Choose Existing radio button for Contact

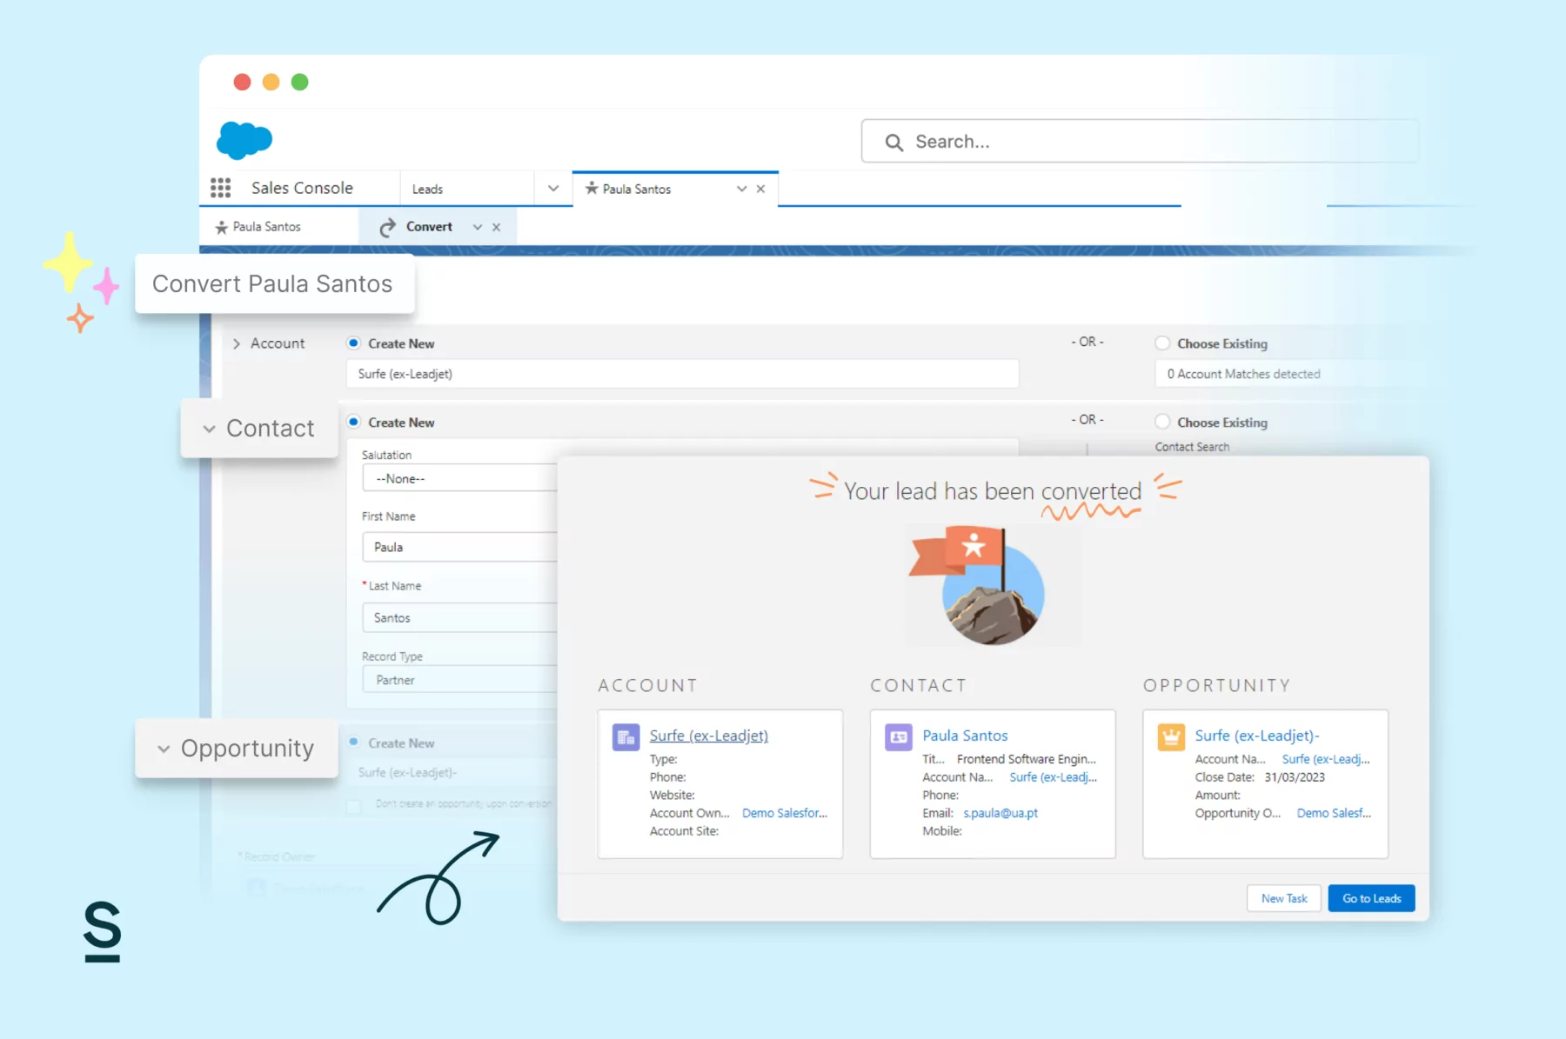(x=1162, y=422)
